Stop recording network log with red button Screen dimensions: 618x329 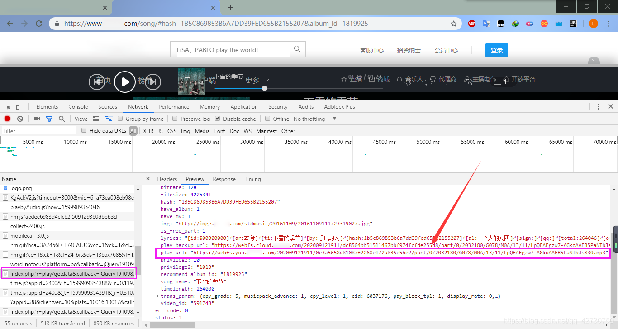(x=7, y=119)
